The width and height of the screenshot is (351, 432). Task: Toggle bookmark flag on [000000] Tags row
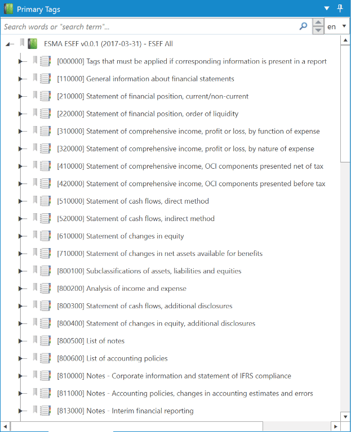pyautogui.click(x=35, y=60)
